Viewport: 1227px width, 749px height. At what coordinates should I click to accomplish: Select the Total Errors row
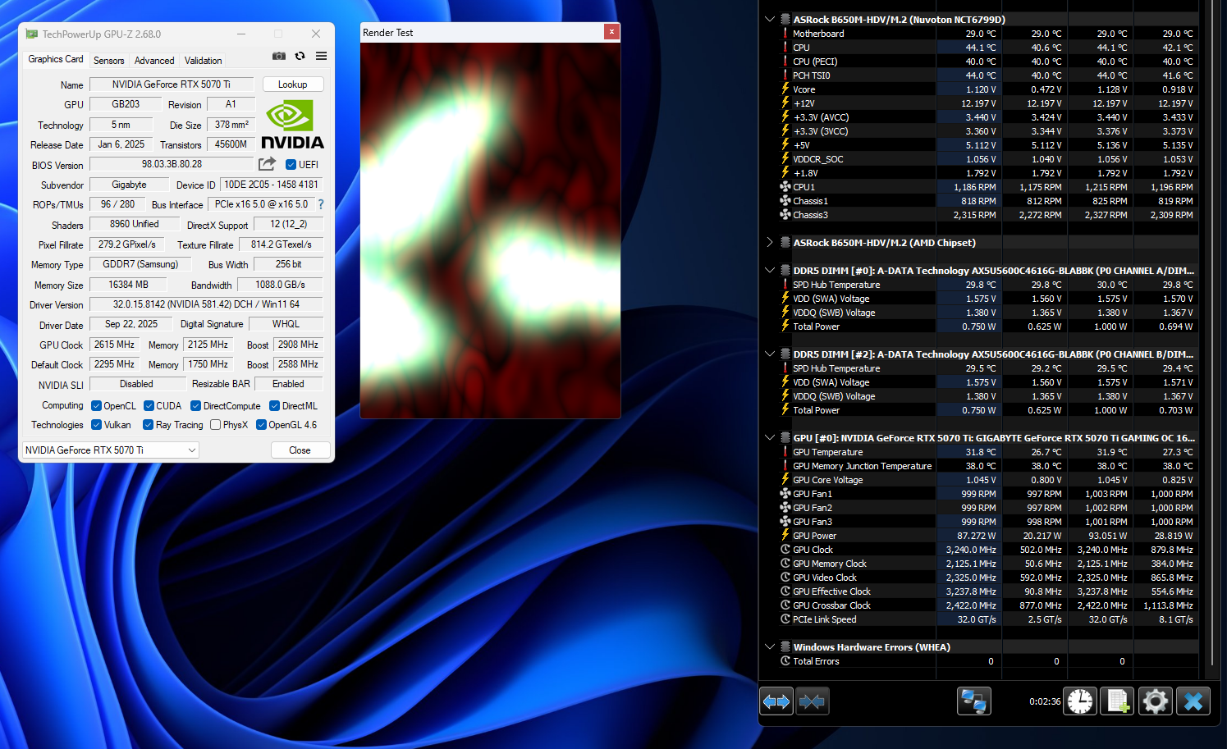coord(987,661)
